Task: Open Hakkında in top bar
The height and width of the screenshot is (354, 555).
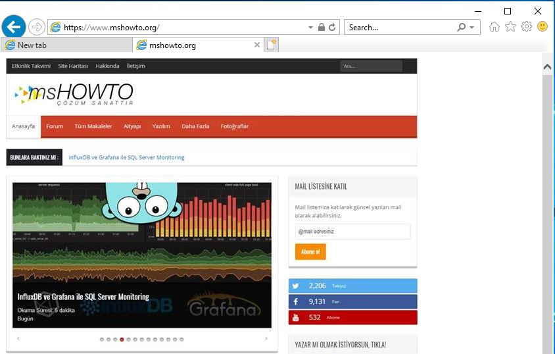Action: pos(107,66)
